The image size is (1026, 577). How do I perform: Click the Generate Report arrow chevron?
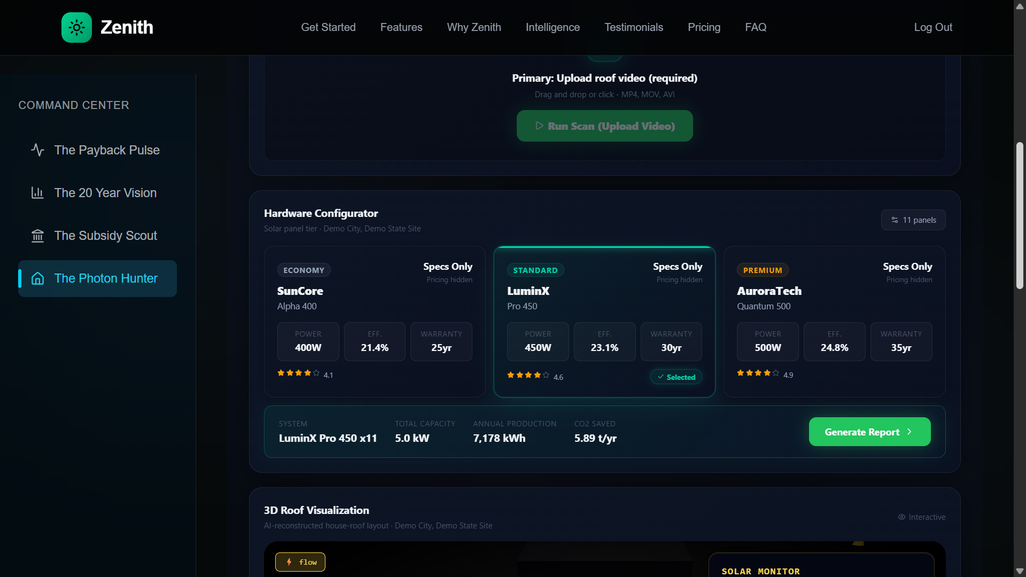pyautogui.click(x=910, y=432)
